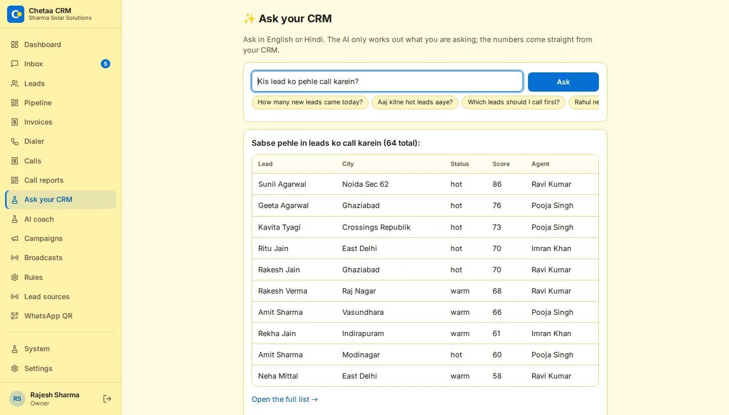Click the Calls icon in sidebar
Viewport: 729px width, 415px height.
[x=15, y=161]
